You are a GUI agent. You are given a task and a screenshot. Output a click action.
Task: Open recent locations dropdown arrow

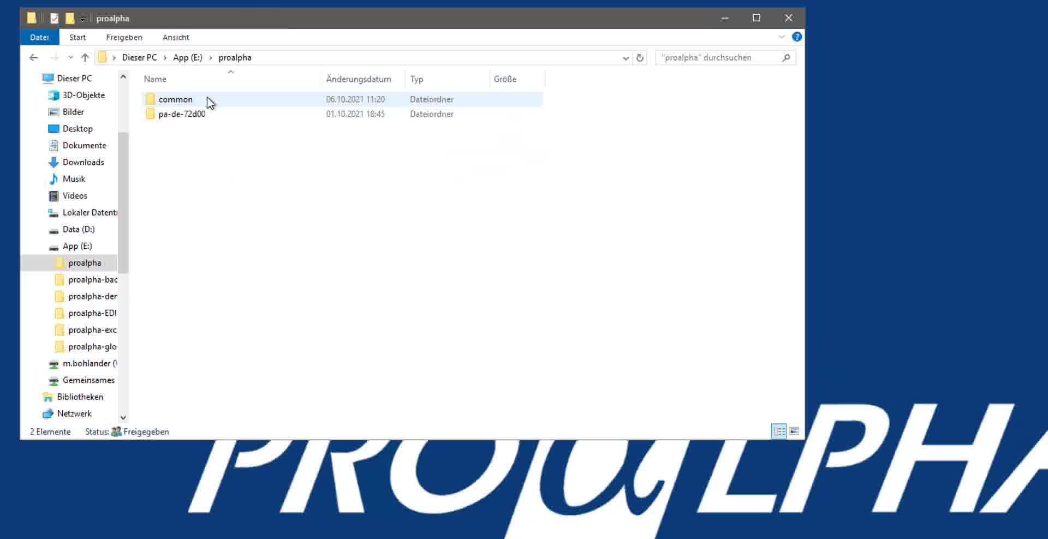coord(70,57)
